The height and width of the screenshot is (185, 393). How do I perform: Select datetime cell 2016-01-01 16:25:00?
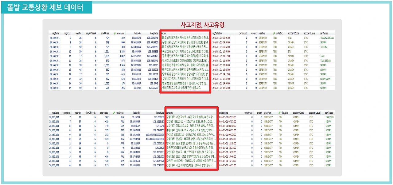227,165
